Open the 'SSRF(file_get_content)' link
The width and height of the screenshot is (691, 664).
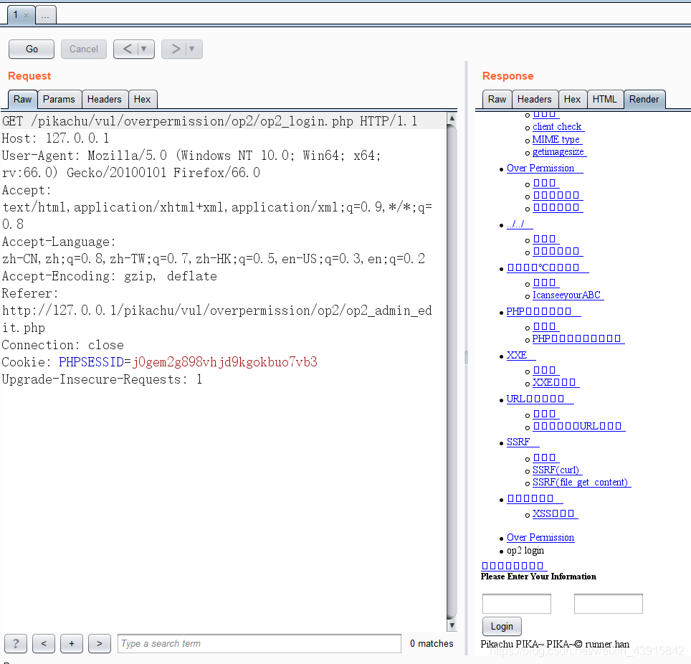(x=581, y=483)
